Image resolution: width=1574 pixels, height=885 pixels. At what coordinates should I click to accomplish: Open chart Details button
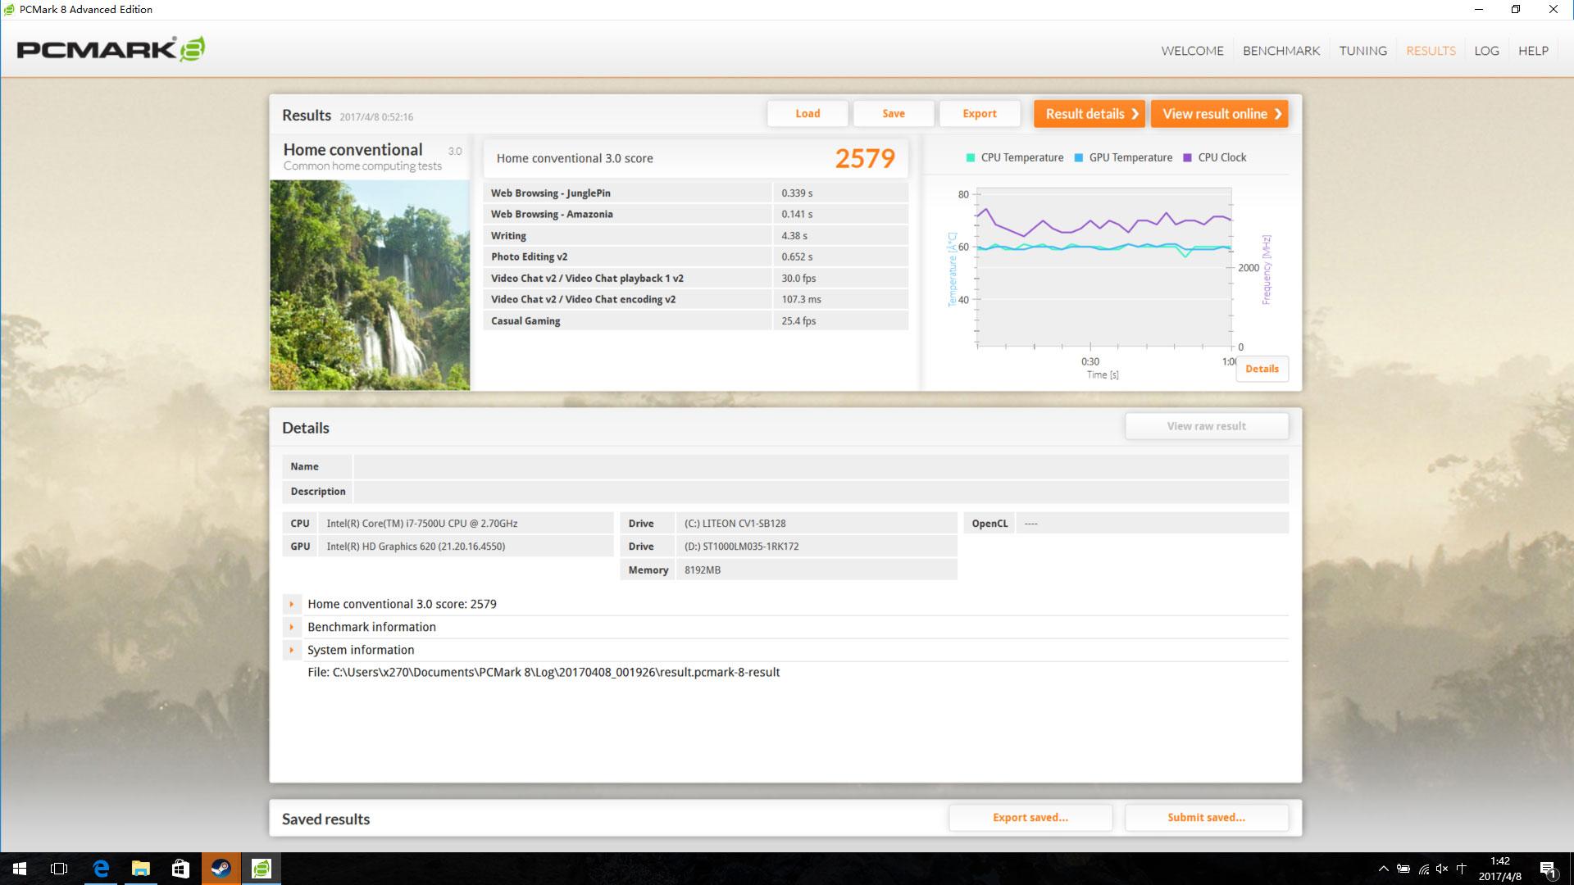pos(1262,369)
